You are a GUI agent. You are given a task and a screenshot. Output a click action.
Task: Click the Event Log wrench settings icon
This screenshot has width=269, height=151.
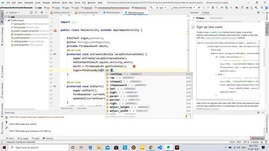point(6,128)
